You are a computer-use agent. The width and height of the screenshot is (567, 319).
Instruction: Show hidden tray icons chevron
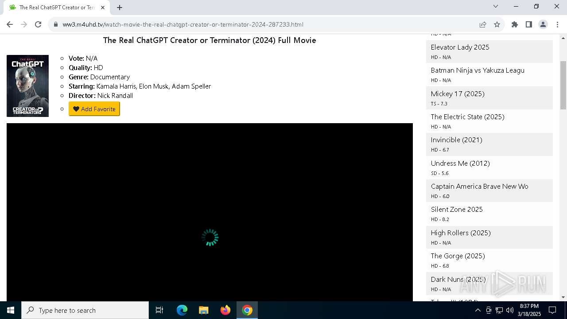click(x=478, y=310)
